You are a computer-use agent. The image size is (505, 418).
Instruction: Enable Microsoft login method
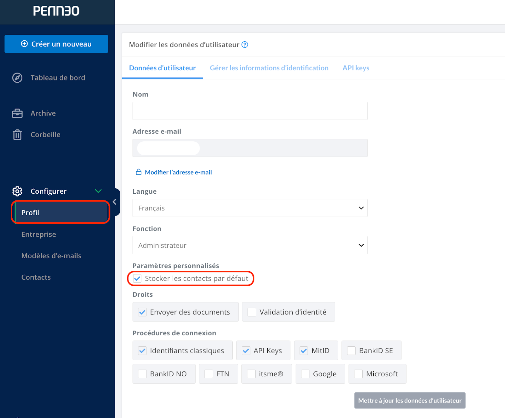pos(358,374)
